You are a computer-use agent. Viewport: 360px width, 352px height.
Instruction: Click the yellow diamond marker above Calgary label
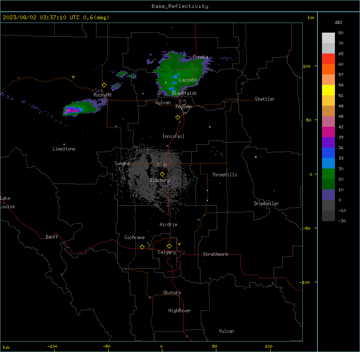point(169,246)
